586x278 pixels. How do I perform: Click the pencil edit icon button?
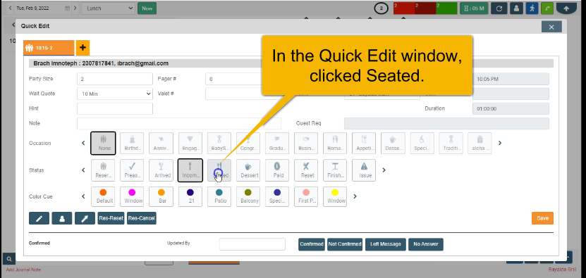pos(39,218)
